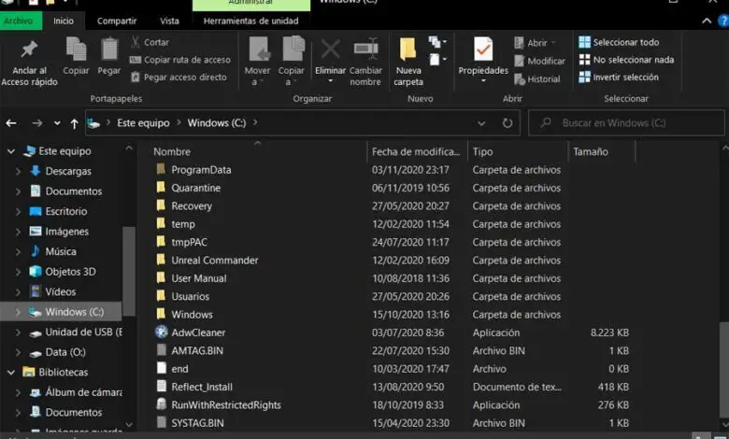The height and width of the screenshot is (439, 729).
Task: Click the Copiar clipboard icon
Action: pyautogui.click(x=76, y=50)
